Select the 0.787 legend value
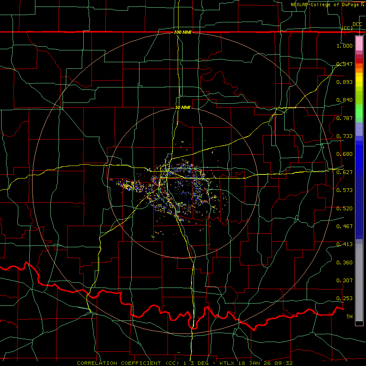 344,118
